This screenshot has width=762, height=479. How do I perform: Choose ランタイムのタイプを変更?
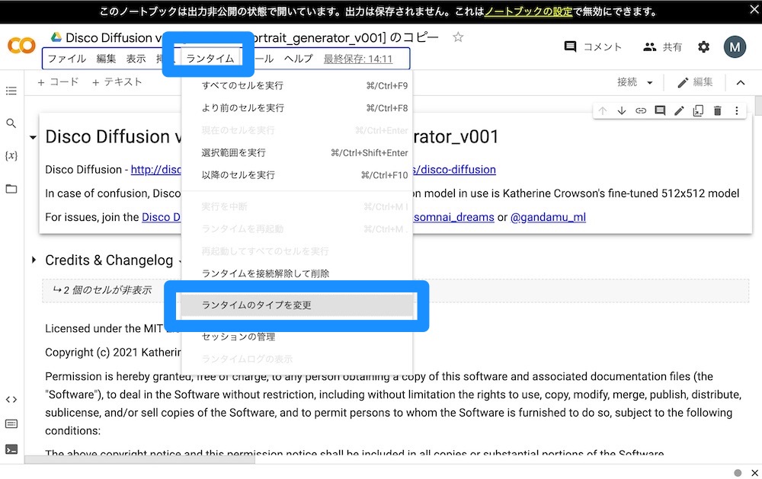click(297, 305)
